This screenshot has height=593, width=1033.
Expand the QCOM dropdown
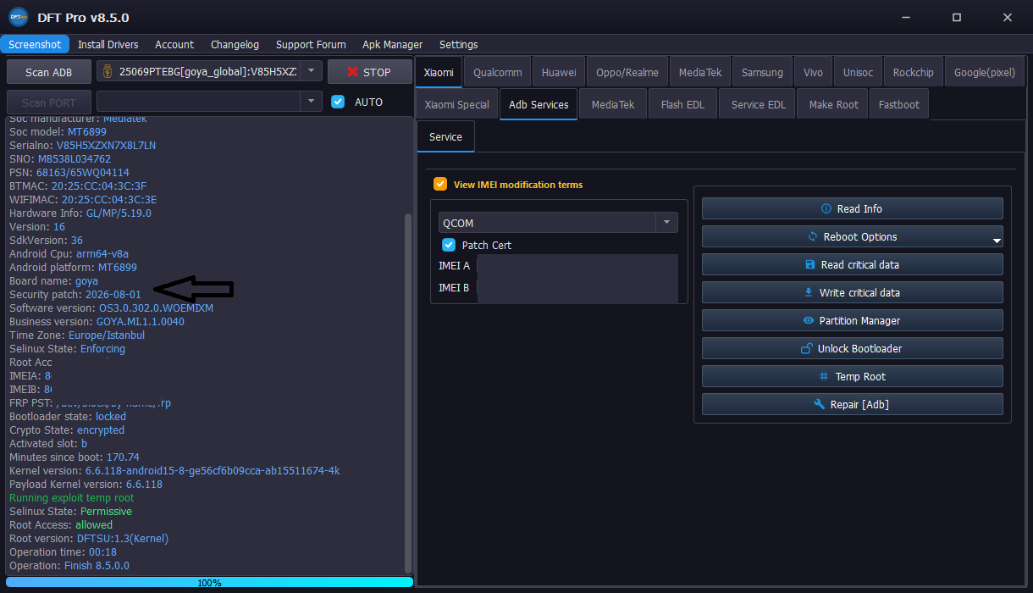pyautogui.click(x=666, y=223)
